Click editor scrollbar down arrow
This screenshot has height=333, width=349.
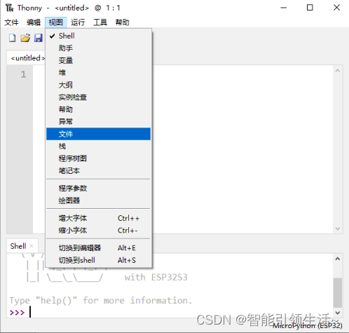pyautogui.click(x=338, y=229)
